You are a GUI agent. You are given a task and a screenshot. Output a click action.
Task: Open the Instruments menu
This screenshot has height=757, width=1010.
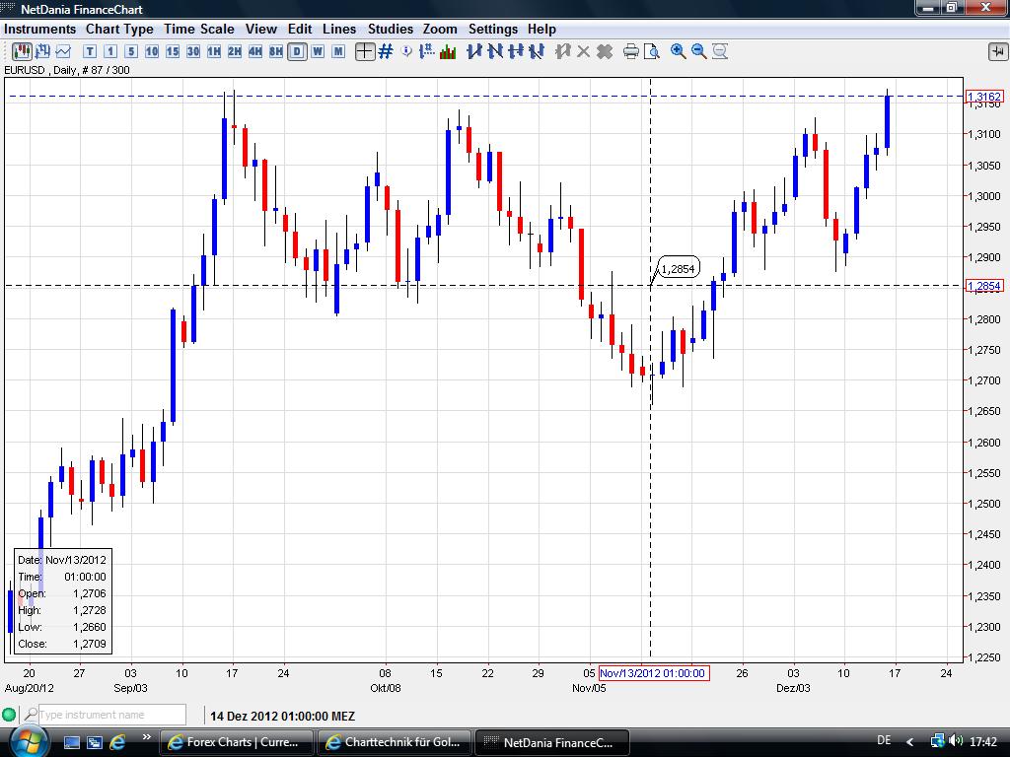tap(39, 29)
